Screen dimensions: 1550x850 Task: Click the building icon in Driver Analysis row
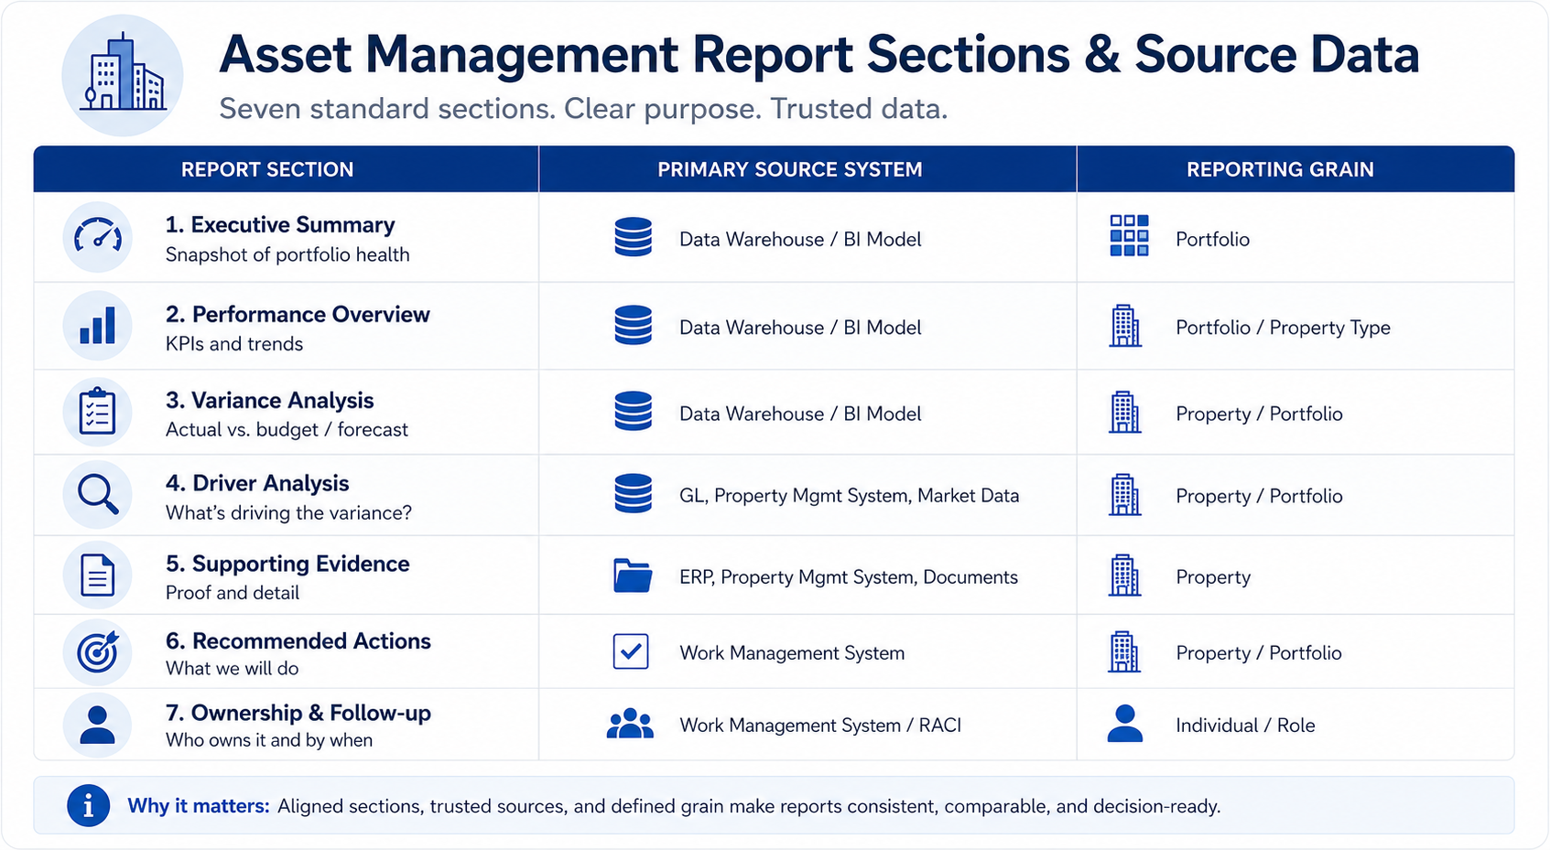[x=1125, y=494]
